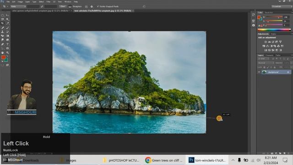This screenshot has width=293, height=165.
Task: Open crop overlay options
Action: (87, 6)
